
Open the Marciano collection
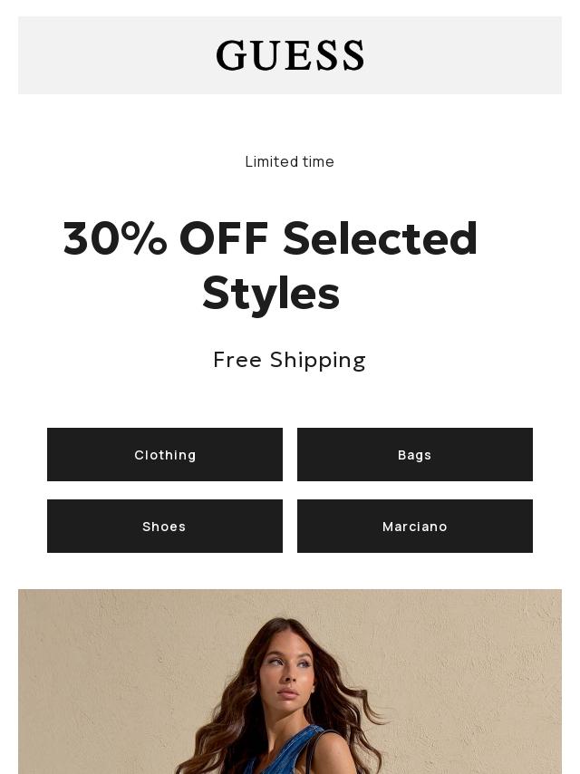click(415, 527)
